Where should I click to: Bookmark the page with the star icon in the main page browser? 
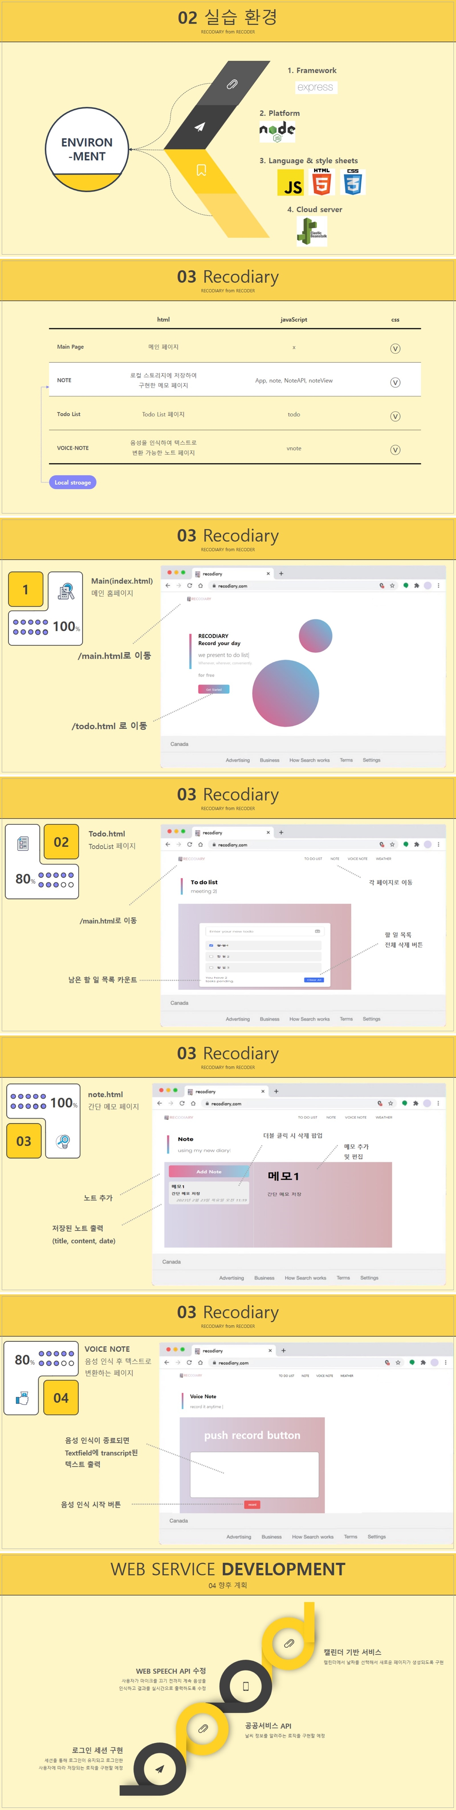392,585
